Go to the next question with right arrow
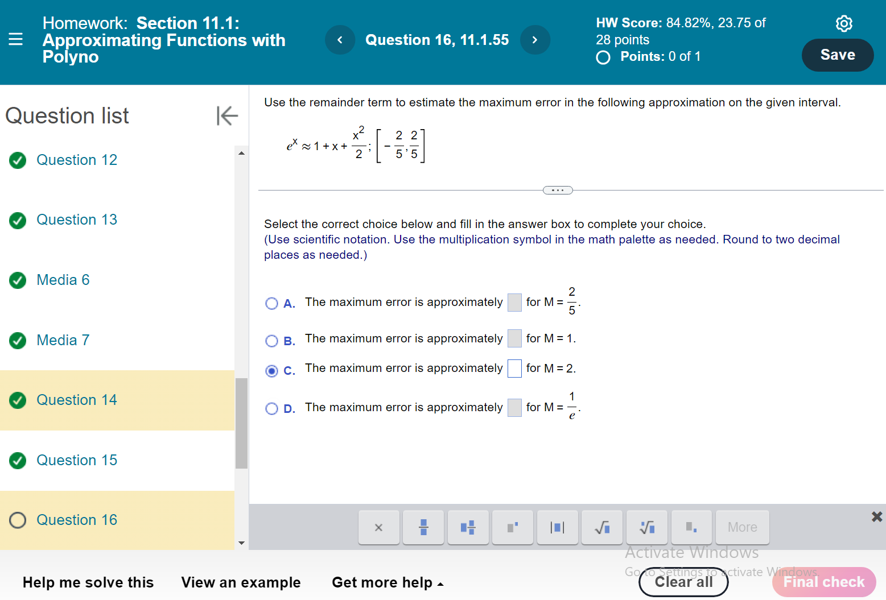 pyautogui.click(x=534, y=40)
